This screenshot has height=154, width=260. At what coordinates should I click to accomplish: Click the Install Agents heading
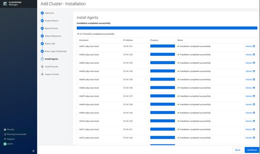(x=87, y=18)
